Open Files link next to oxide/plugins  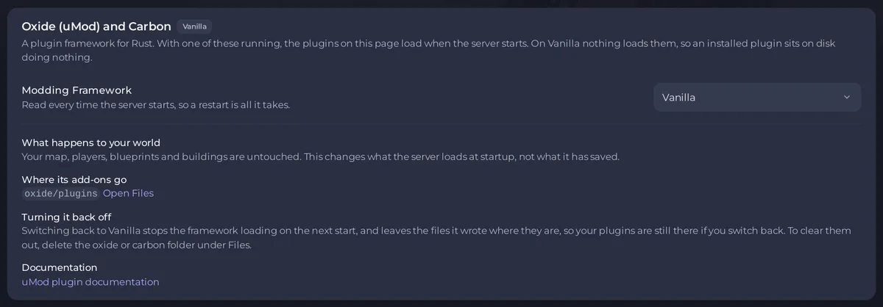[128, 193]
